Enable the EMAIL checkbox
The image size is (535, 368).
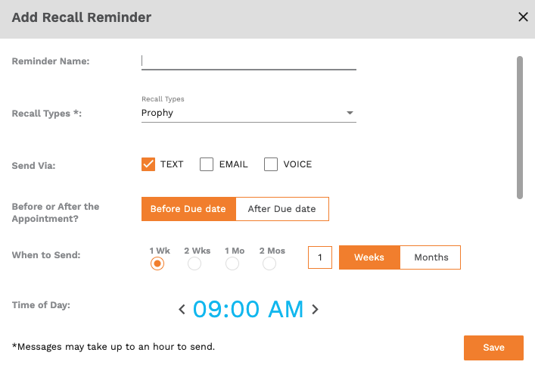tap(207, 164)
